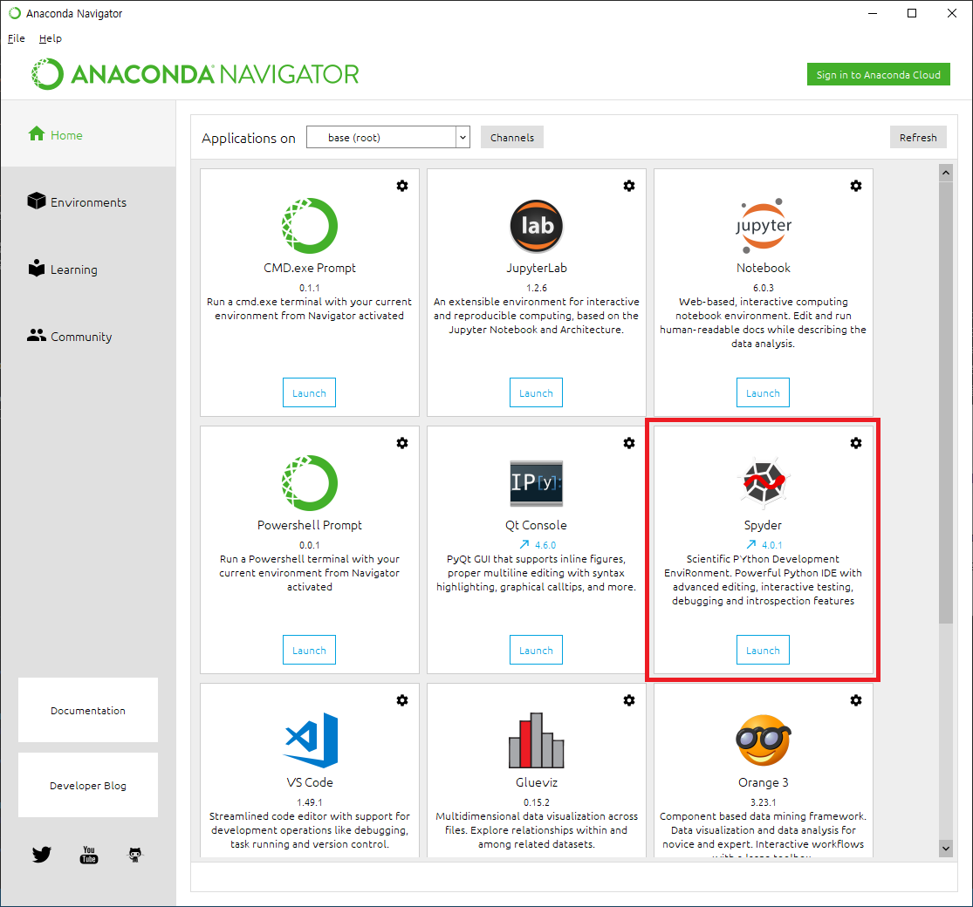Launch JupyterLab
Viewport: 973px width, 907px height.
pos(536,392)
